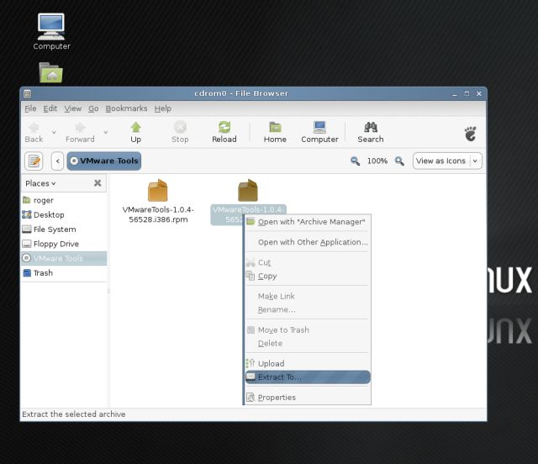Image resolution: width=538 pixels, height=464 pixels.
Task: Open the Bookmarks menu
Action: click(x=126, y=108)
